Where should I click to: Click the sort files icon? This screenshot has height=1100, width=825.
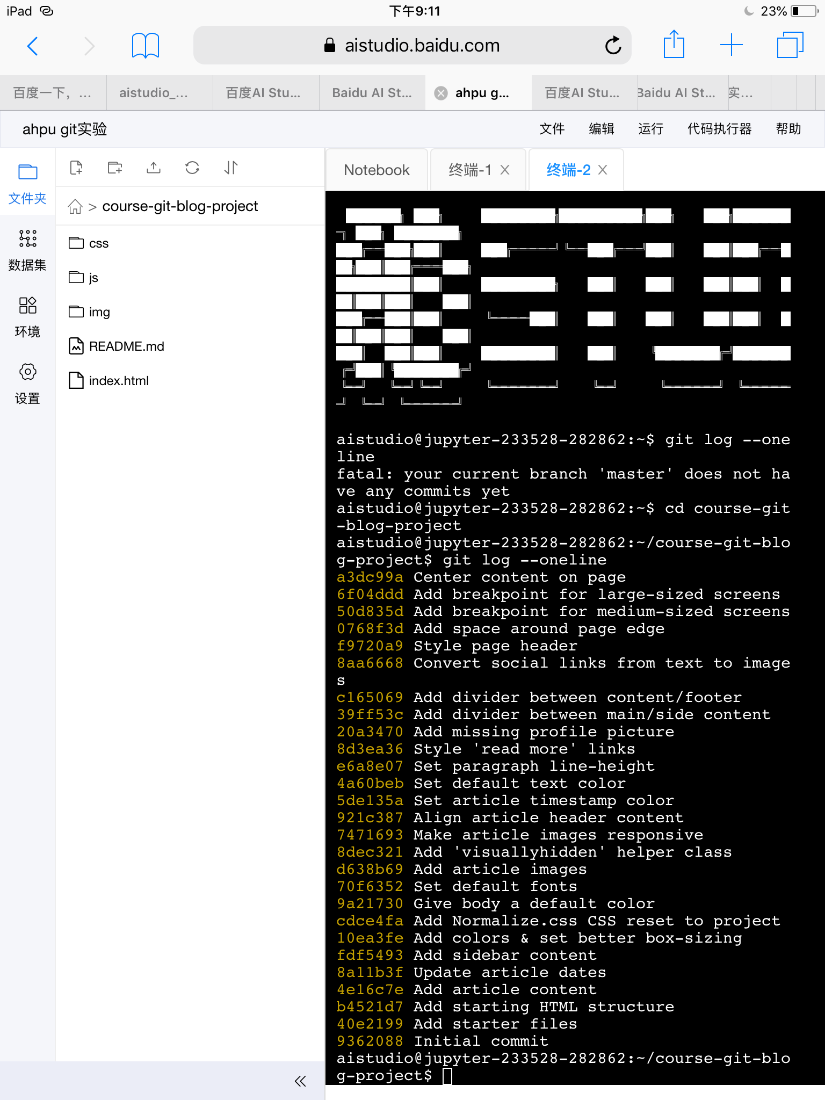pos(231,168)
